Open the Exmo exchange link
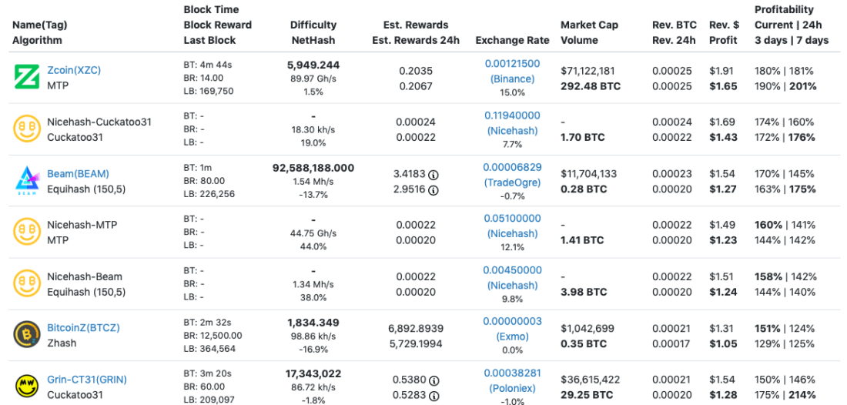The width and height of the screenshot is (847, 405). [512, 336]
